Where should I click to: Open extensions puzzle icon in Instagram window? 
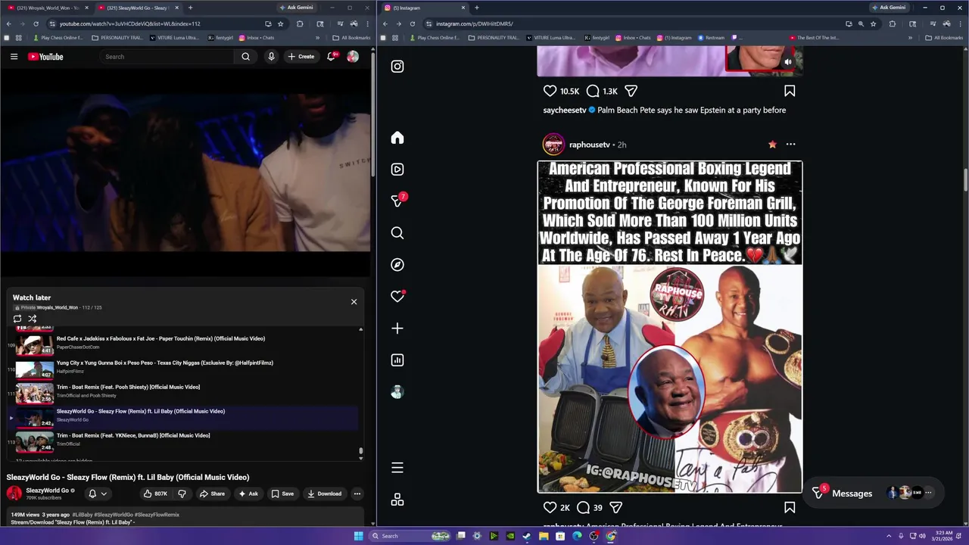(892, 23)
